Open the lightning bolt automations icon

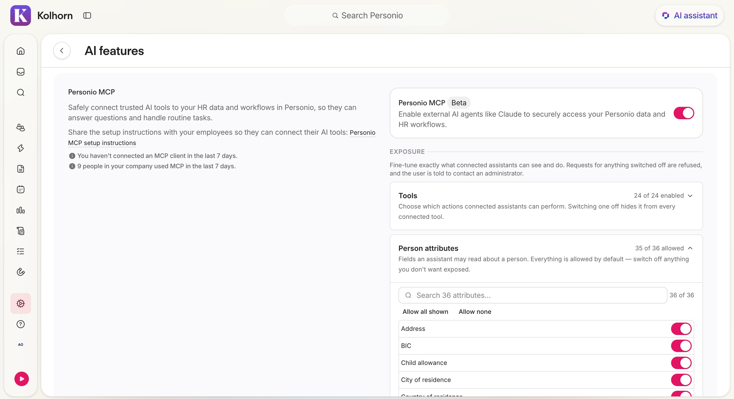[21, 148]
